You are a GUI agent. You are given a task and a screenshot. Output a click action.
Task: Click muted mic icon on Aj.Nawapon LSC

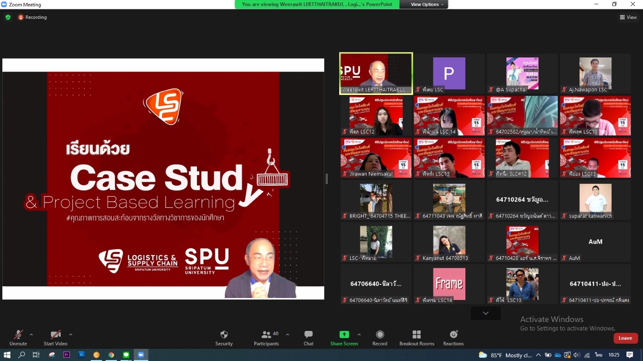point(564,90)
